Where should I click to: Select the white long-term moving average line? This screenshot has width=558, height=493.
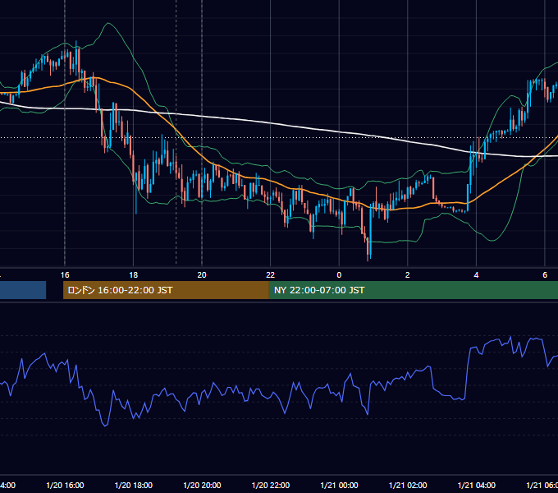click(x=271, y=123)
